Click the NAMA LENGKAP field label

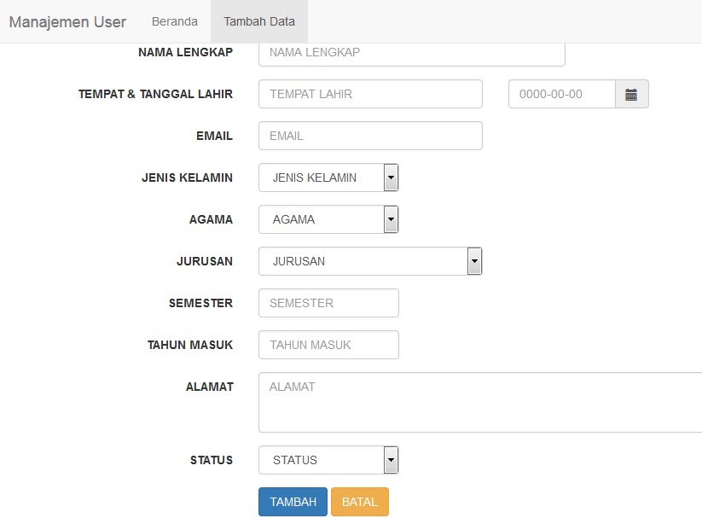point(185,52)
